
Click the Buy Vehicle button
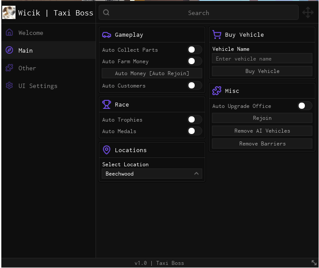262,71
